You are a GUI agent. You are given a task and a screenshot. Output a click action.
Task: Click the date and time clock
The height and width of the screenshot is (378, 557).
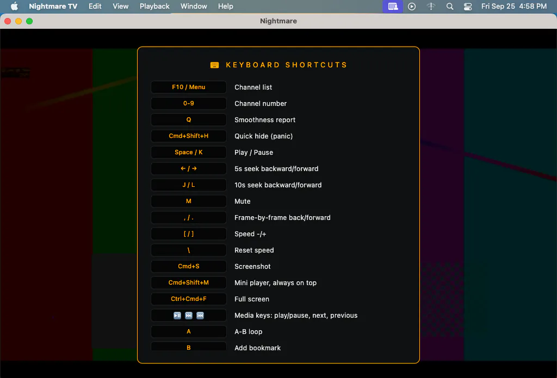[x=513, y=6]
